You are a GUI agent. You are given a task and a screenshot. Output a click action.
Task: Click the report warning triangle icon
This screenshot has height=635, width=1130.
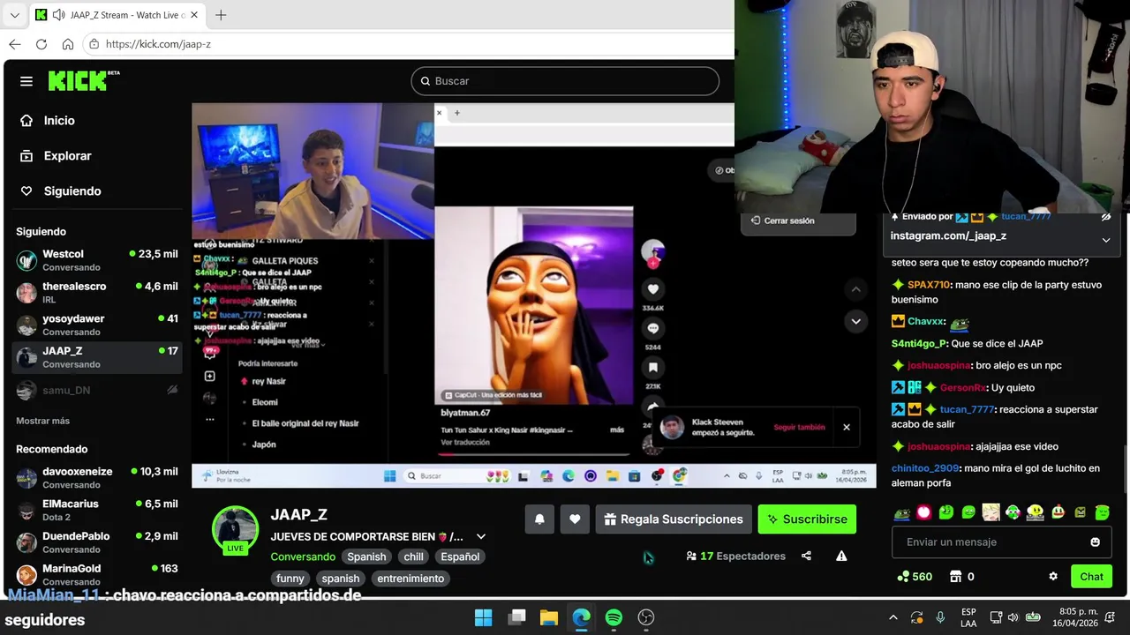(x=841, y=557)
